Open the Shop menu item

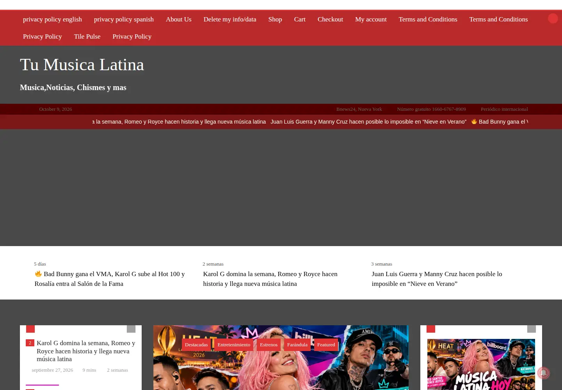tap(275, 19)
